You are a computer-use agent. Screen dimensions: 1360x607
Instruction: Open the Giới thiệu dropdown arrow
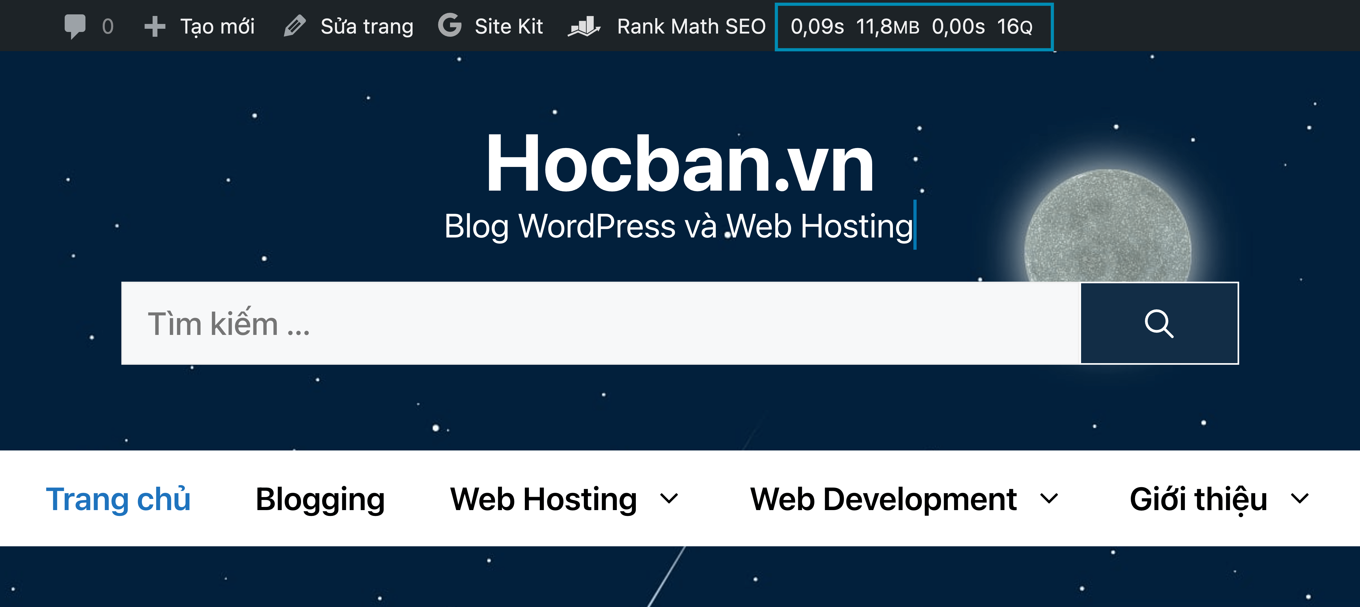tap(1300, 499)
